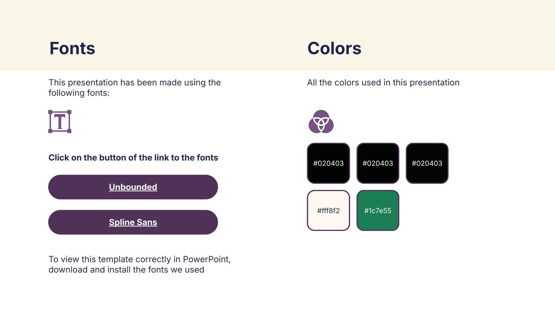Pick the cream #fff8f2 color swatch
The width and height of the screenshot is (555, 312).
coord(328,210)
